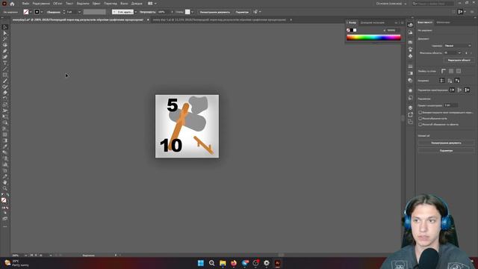Open the graphic style dropdown arrow
Image resolution: width=478 pixels, height=269 pixels.
[x=192, y=12]
